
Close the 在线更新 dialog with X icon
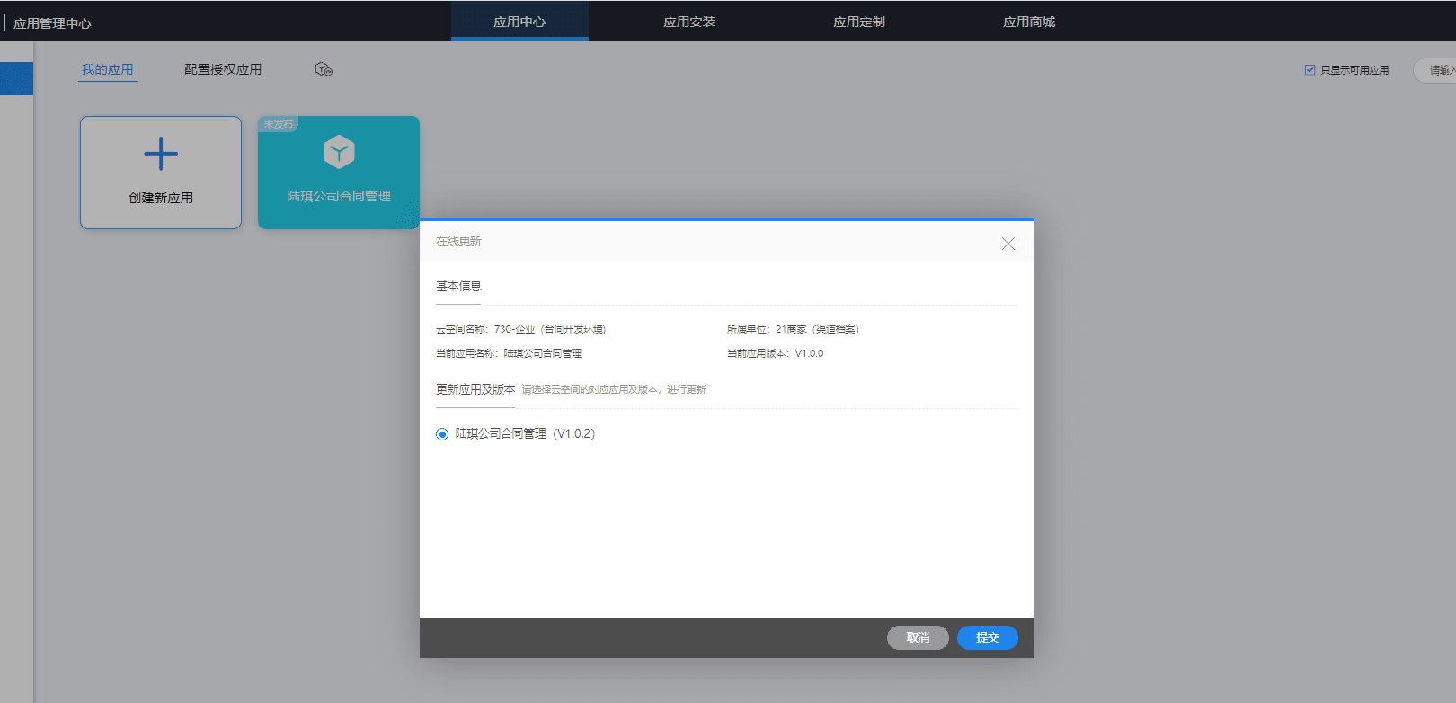(1008, 244)
